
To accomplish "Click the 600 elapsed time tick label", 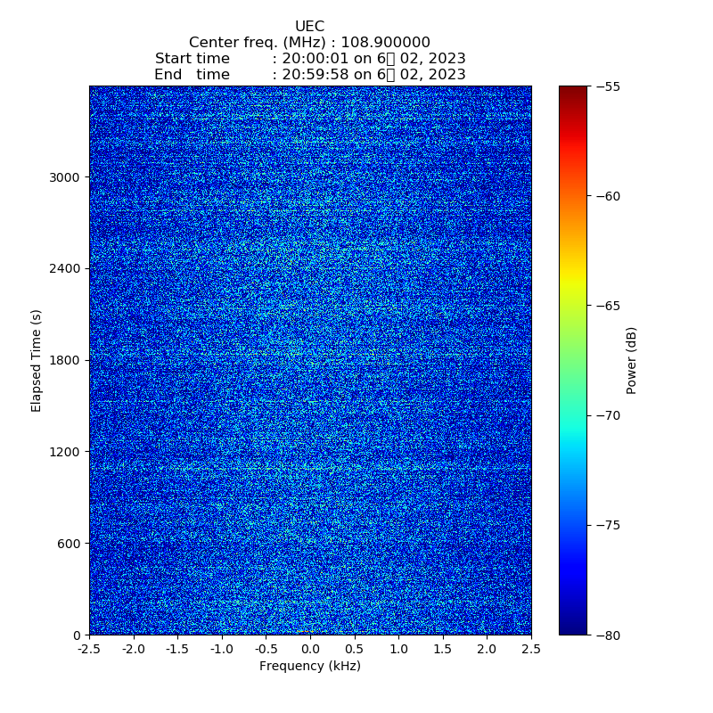I will 69,544.
